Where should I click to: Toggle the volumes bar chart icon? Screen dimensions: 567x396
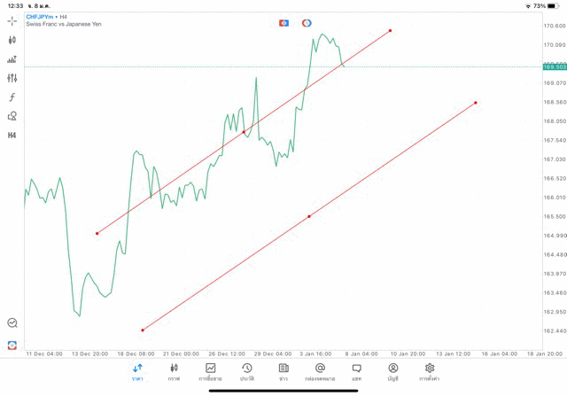12,59
